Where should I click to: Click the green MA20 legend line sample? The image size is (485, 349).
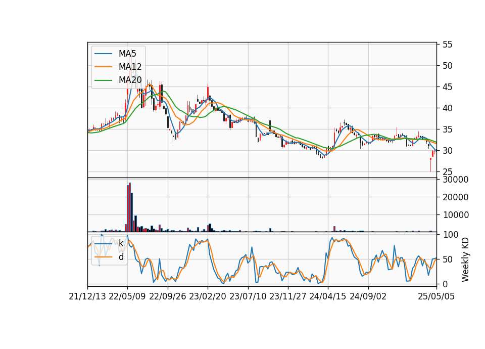[103, 80]
